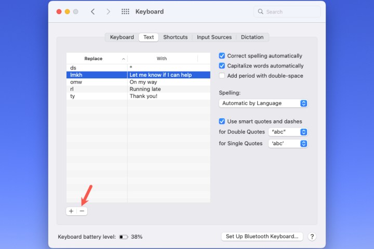Expand the Single Quotes style dropdown

[x=288, y=144]
